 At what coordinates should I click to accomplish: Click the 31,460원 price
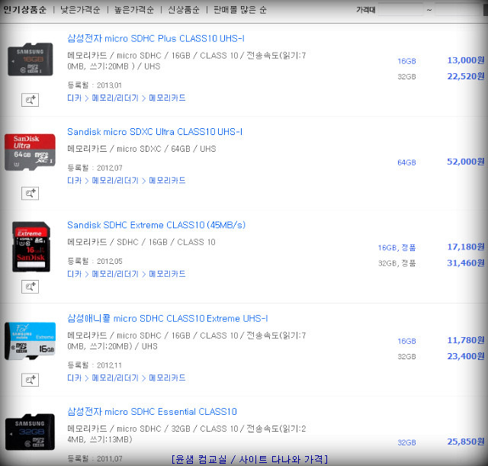click(x=466, y=263)
